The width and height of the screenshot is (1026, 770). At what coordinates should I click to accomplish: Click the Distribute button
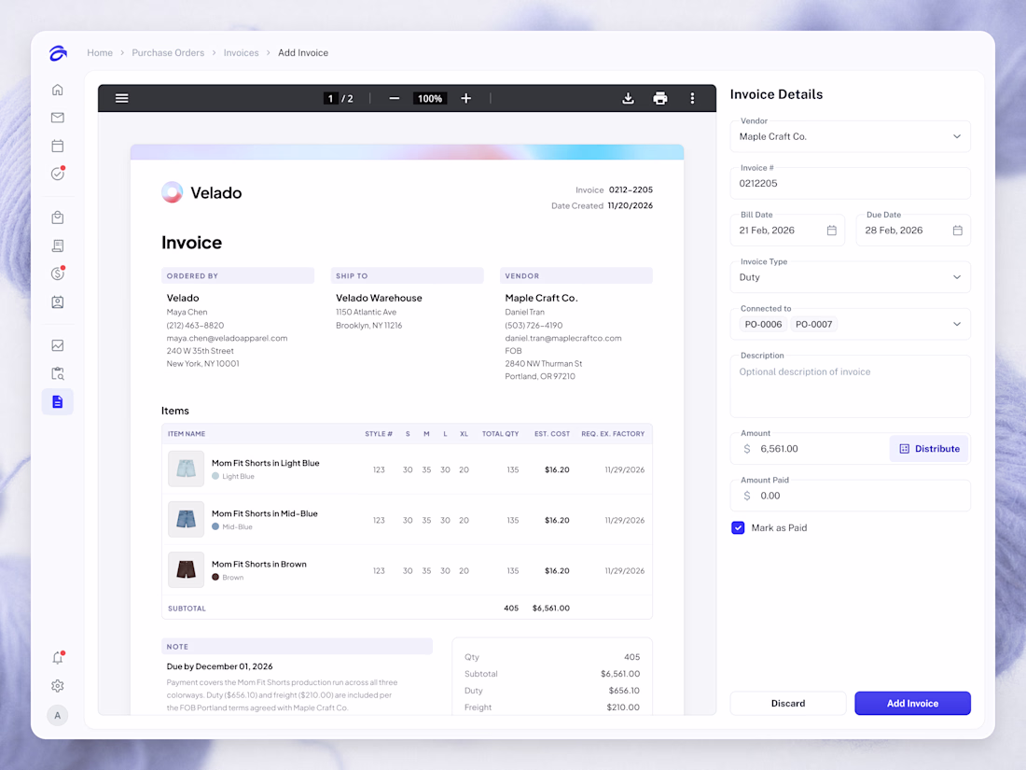[x=928, y=449]
